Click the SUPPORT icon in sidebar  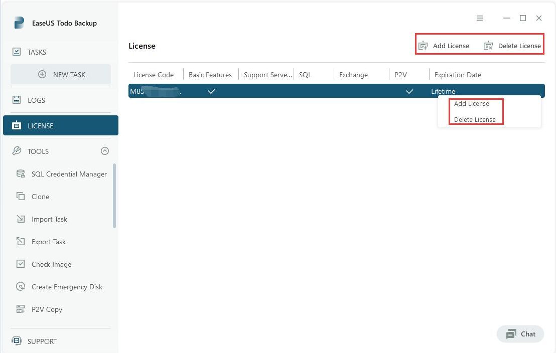[x=17, y=341]
